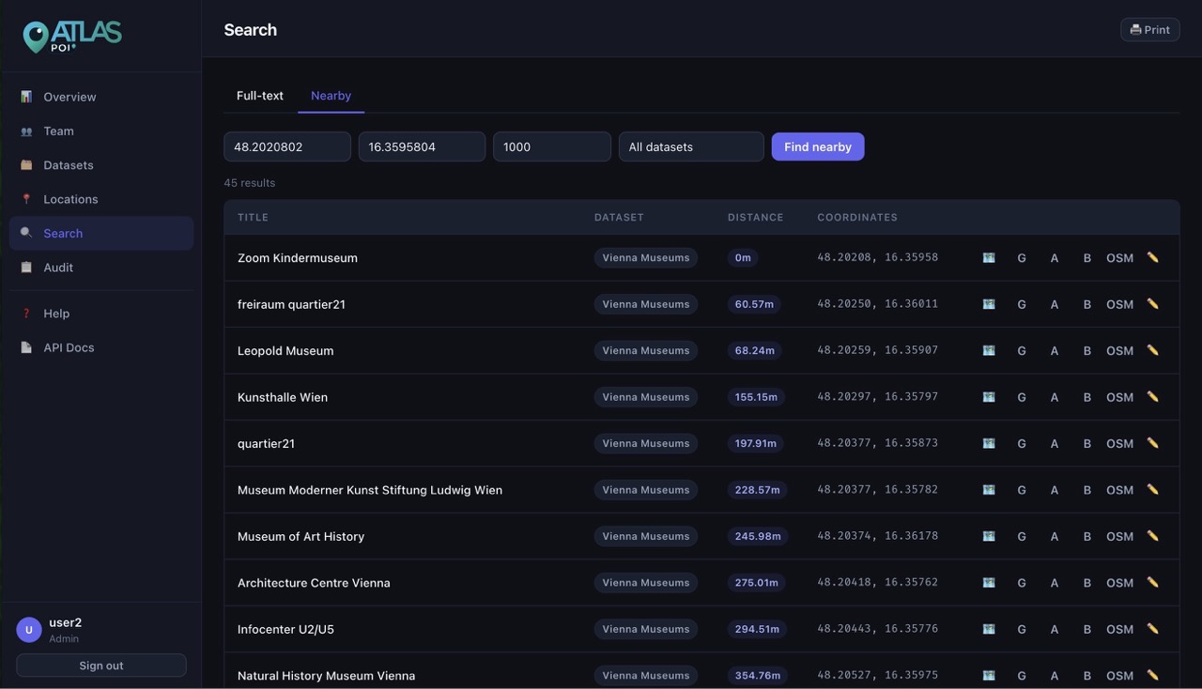Select the Nearby tab
The image size is (1202, 689).
tap(331, 96)
